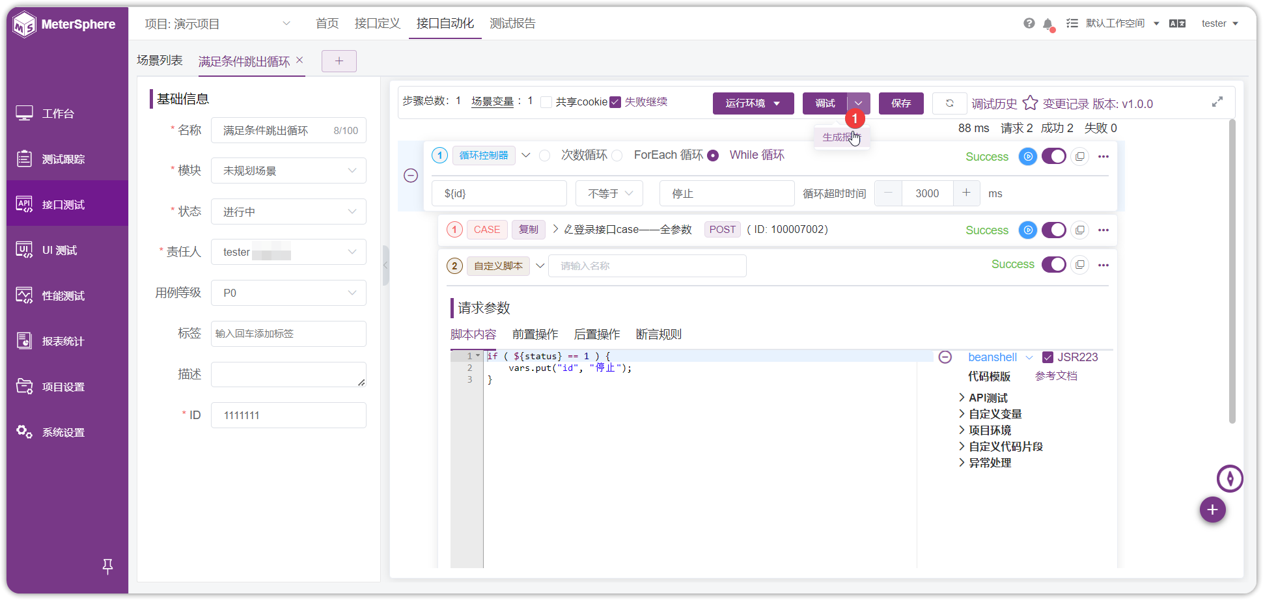The width and height of the screenshot is (1263, 600).
Task: Disable the loop controller toggle
Action: (1054, 156)
